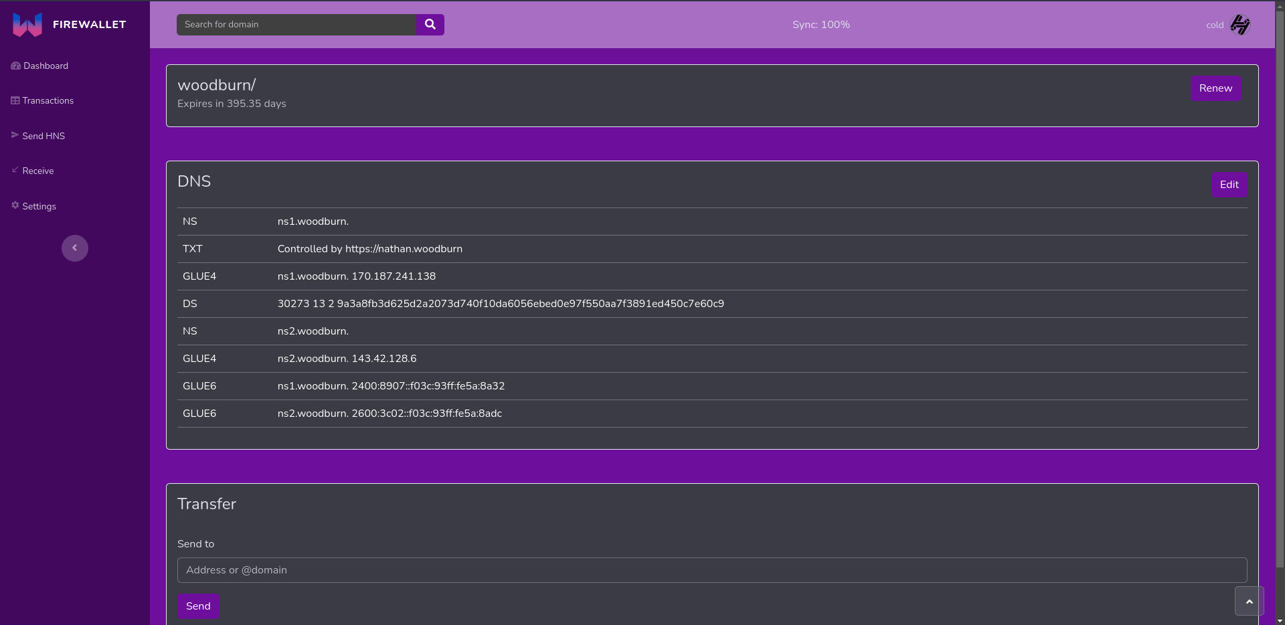Click the scroll-to-top chevron button
The width and height of the screenshot is (1285, 625).
pos(1248,601)
